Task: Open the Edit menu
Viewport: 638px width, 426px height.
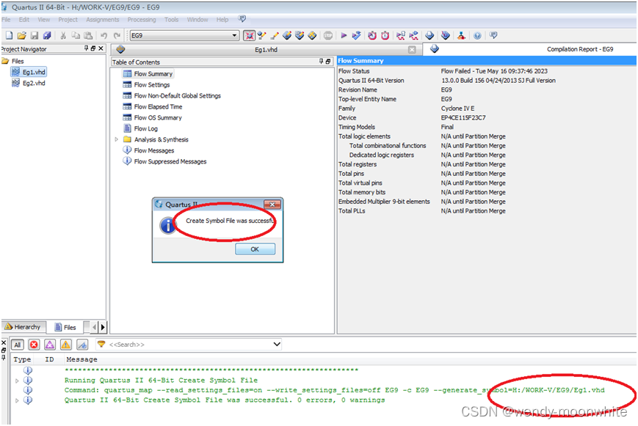Action: coord(24,20)
